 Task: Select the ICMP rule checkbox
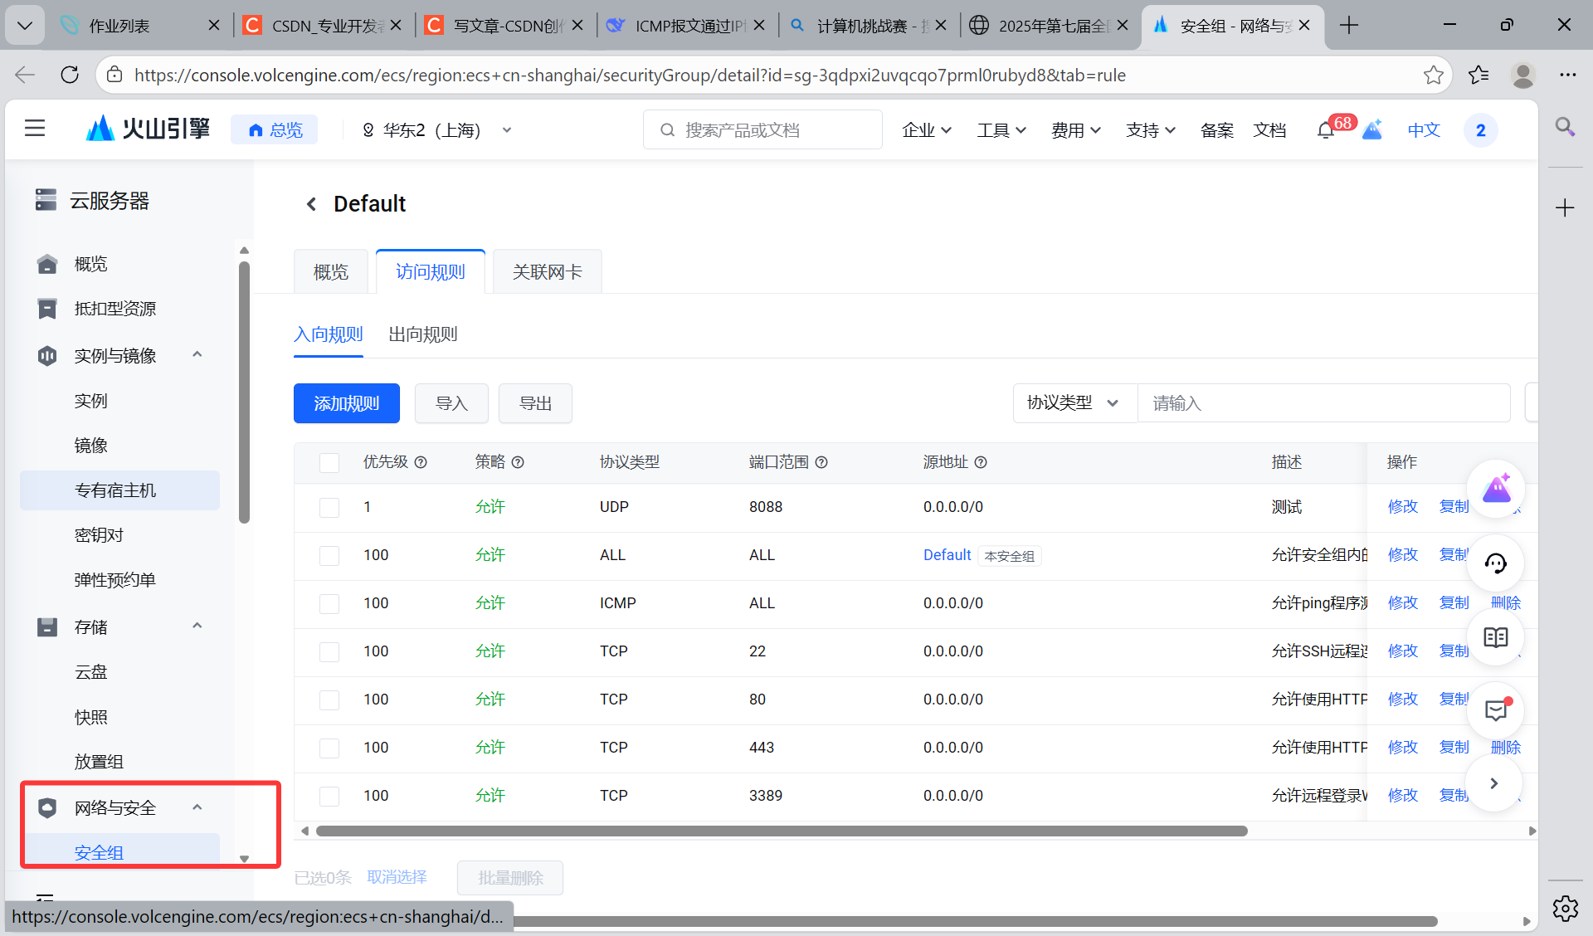coord(329,603)
